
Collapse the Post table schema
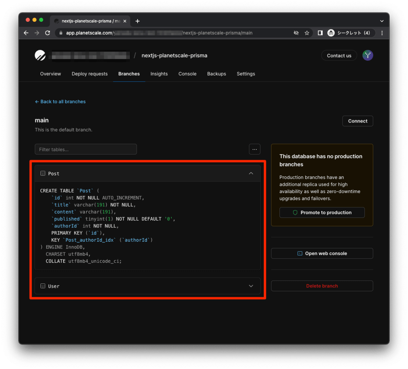[x=251, y=173]
